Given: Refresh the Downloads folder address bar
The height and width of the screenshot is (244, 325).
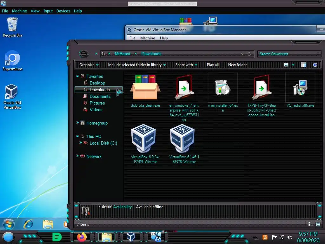Looking at the screenshot, I should point(249,54).
